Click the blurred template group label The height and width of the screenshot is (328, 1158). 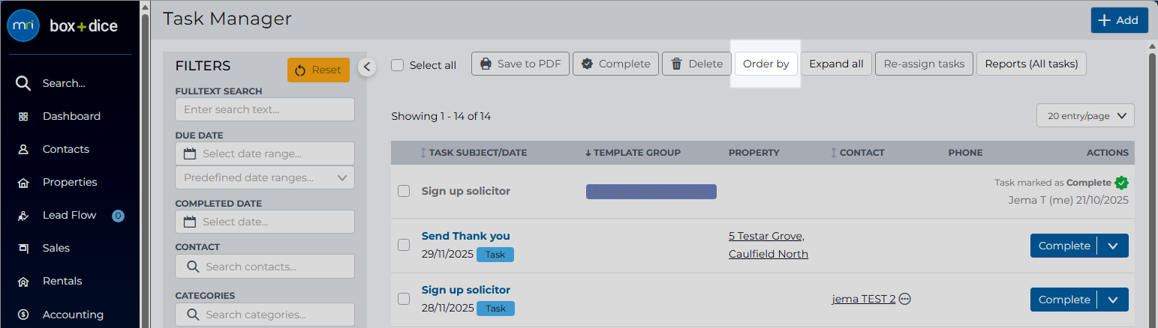tap(651, 192)
